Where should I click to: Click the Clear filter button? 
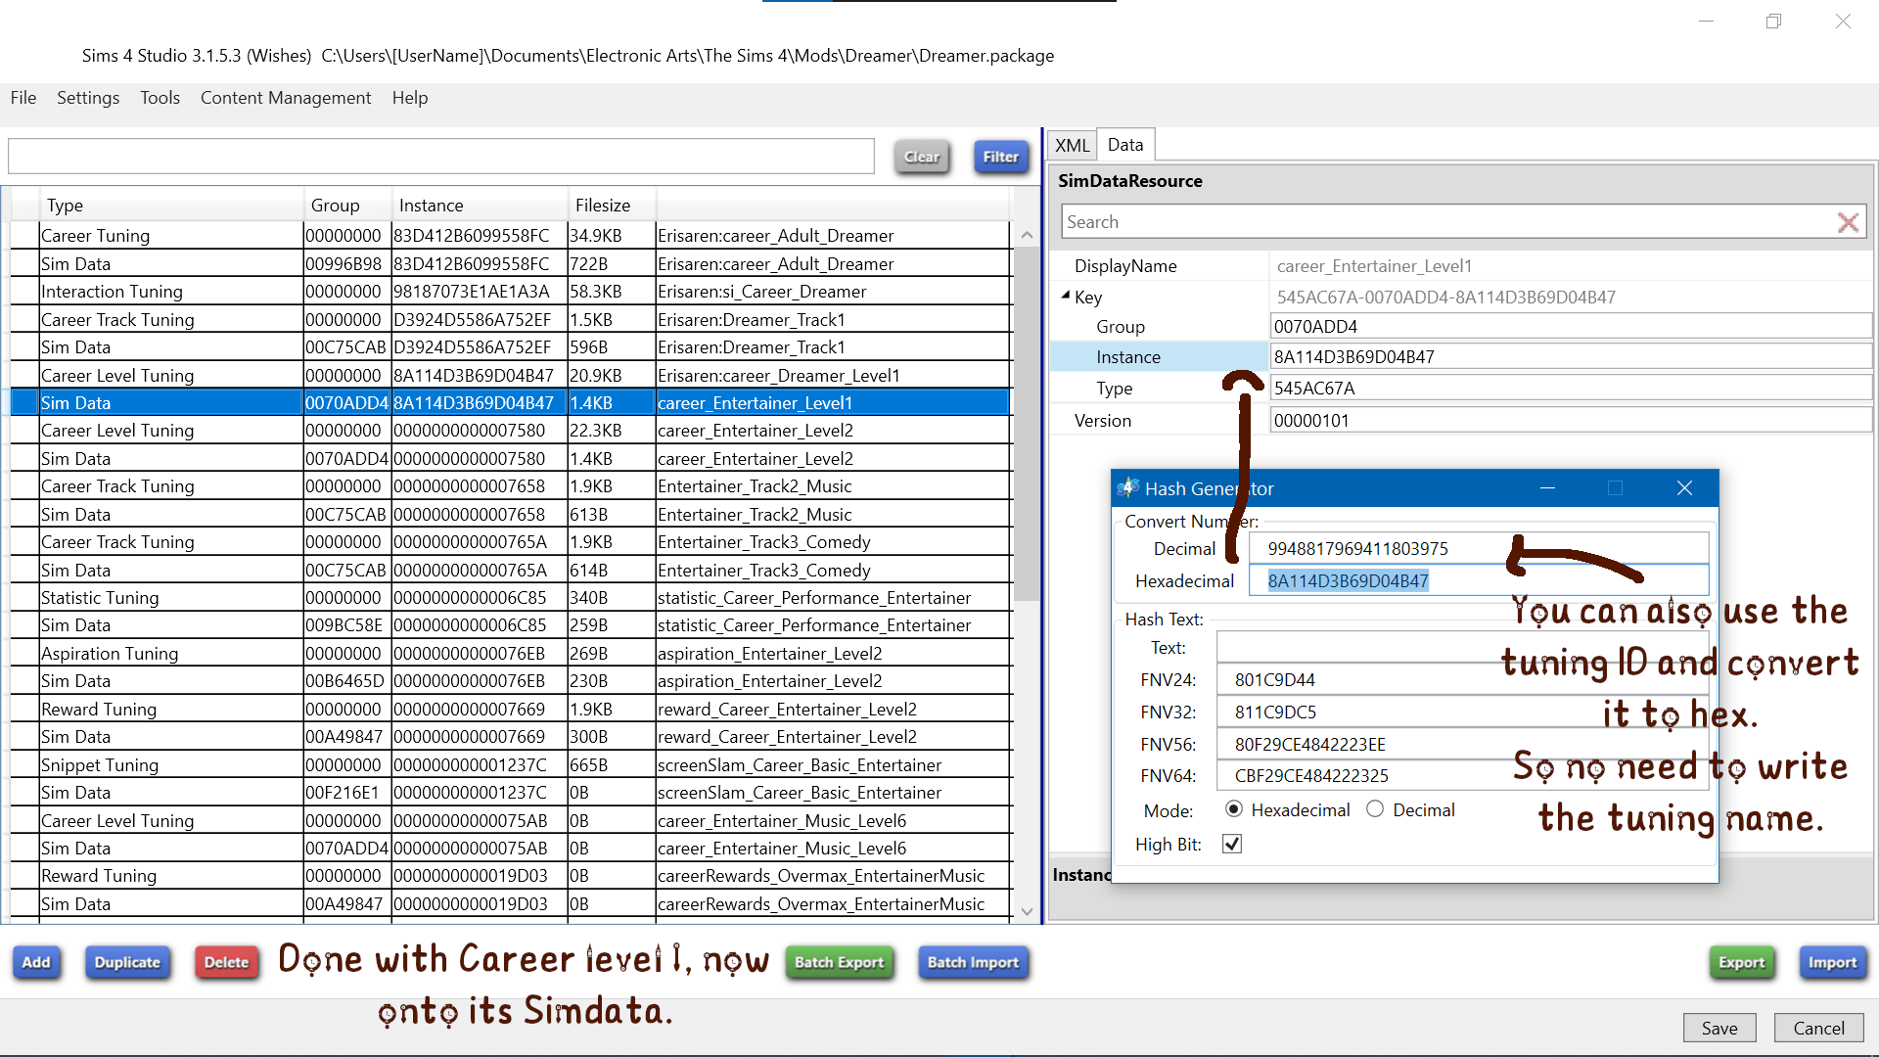[x=922, y=157]
